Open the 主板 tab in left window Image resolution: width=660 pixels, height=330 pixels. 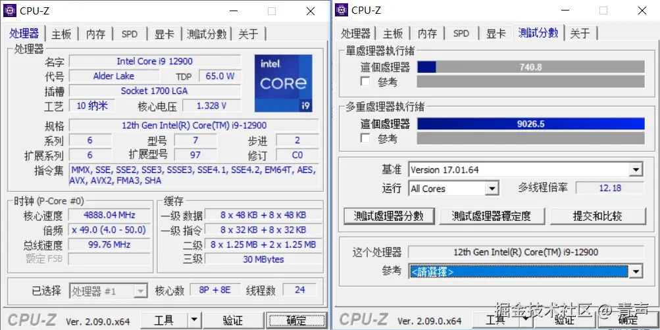[61, 34]
